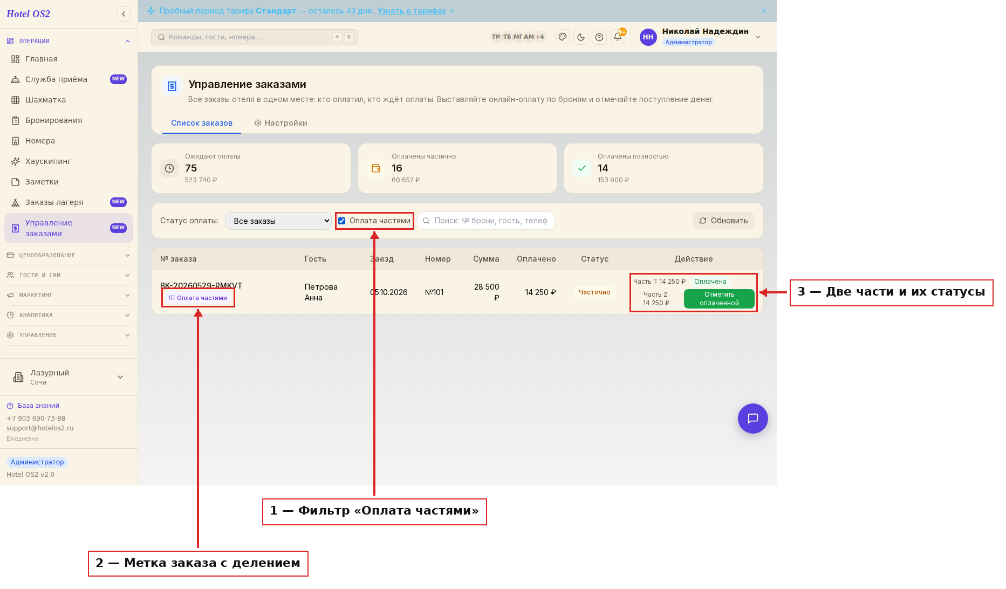The height and width of the screenshot is (589, 1006).
Task: Open the Статус оплаты dropdown
Action: (x=278, y=221)
